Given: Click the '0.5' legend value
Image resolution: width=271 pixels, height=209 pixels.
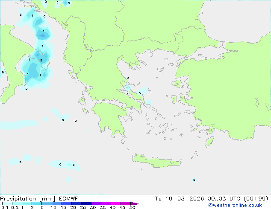Looking at the screenshot, I should (x=15, y=207).
